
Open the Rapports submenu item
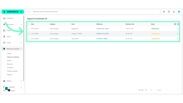click(10, 75)
